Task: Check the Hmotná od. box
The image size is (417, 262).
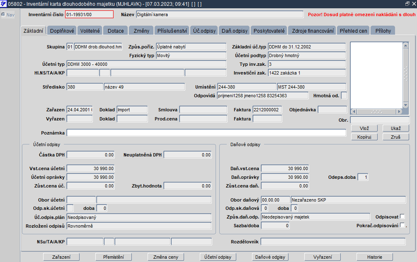Action: pyautogui.click(x=344, y=96)
